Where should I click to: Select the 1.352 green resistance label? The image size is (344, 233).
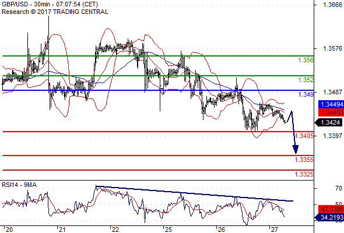(306, 80)
